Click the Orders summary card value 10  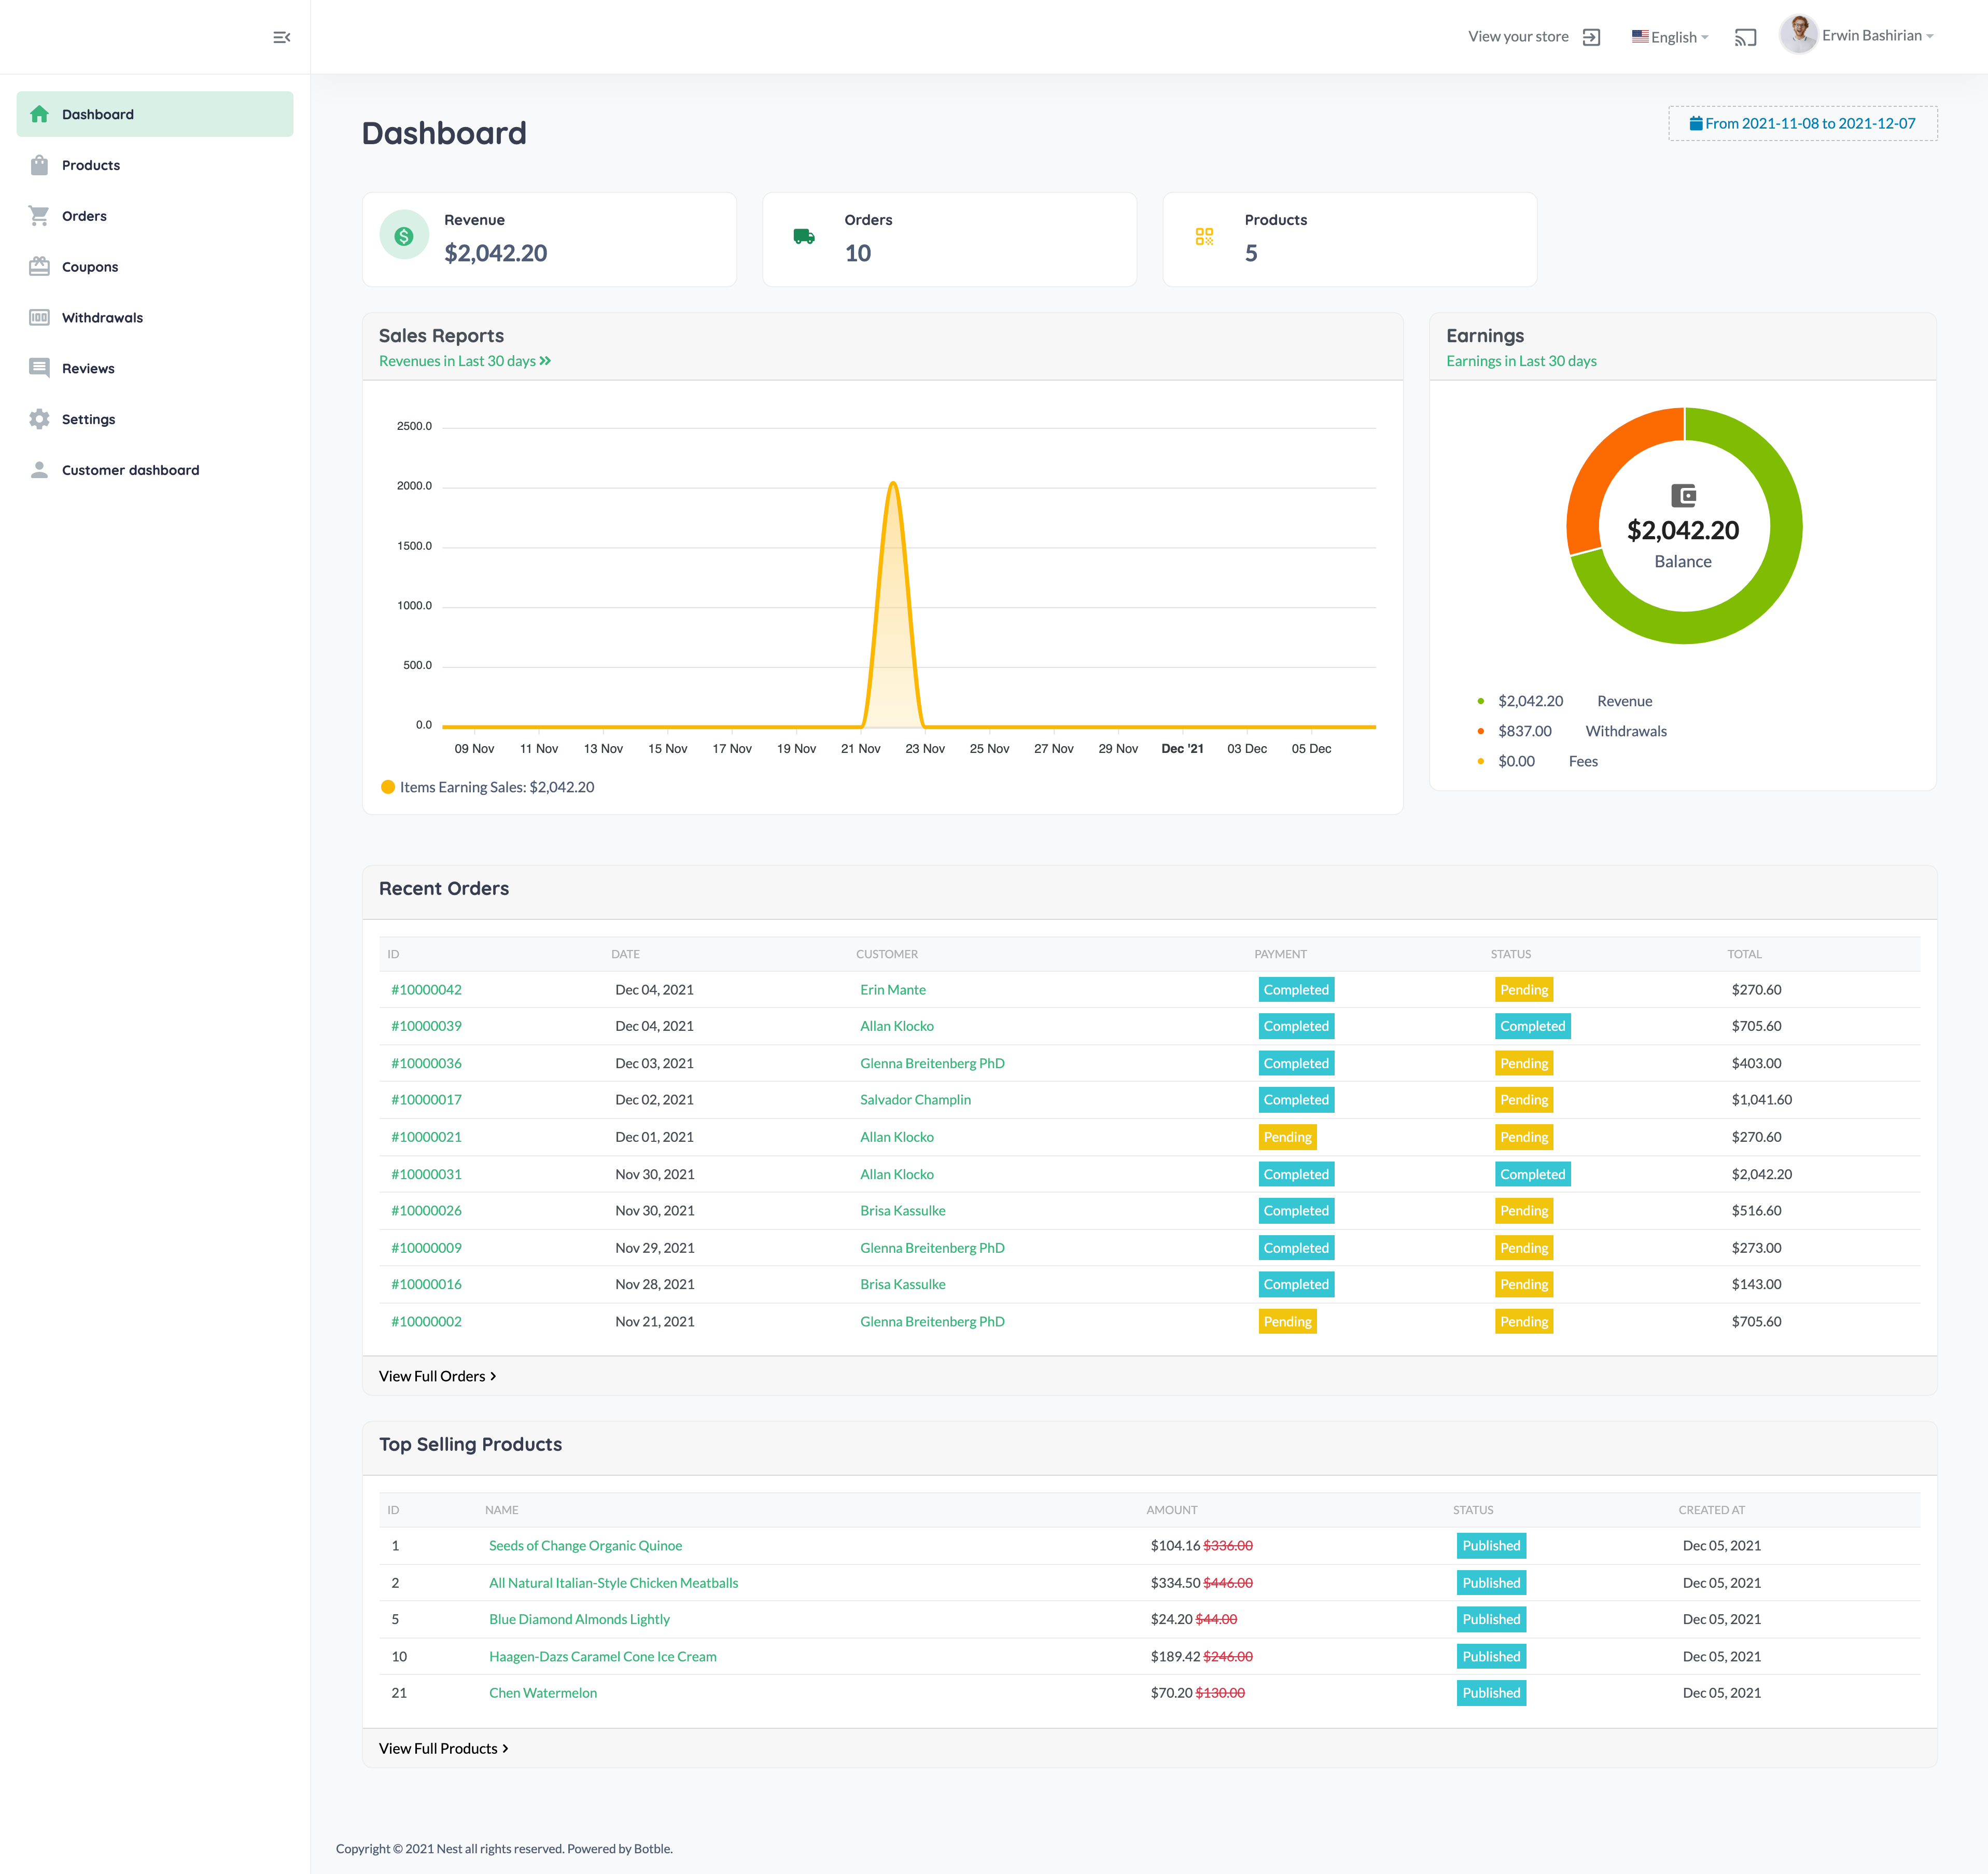click(858, 253)
